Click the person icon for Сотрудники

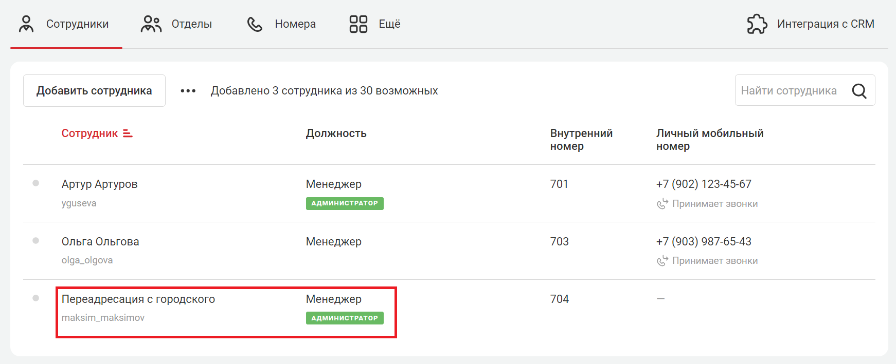(x=26, y=24)
